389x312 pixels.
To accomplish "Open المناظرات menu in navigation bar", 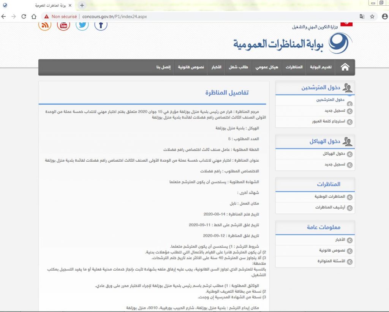I will click(294, 67).
